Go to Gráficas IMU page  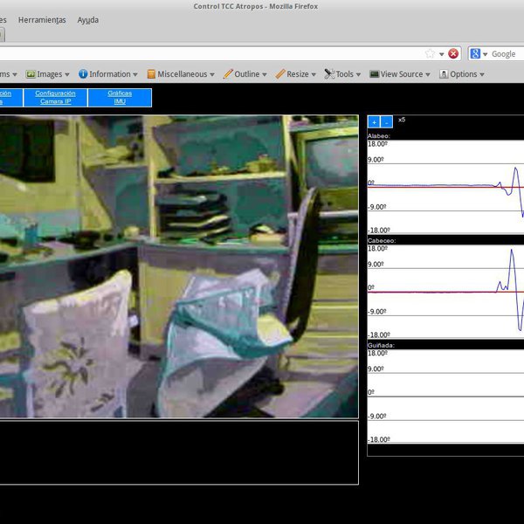point(120,97)
